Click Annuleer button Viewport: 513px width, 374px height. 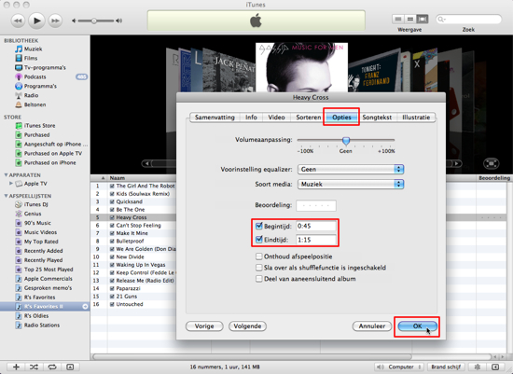(x=371, y=326)
